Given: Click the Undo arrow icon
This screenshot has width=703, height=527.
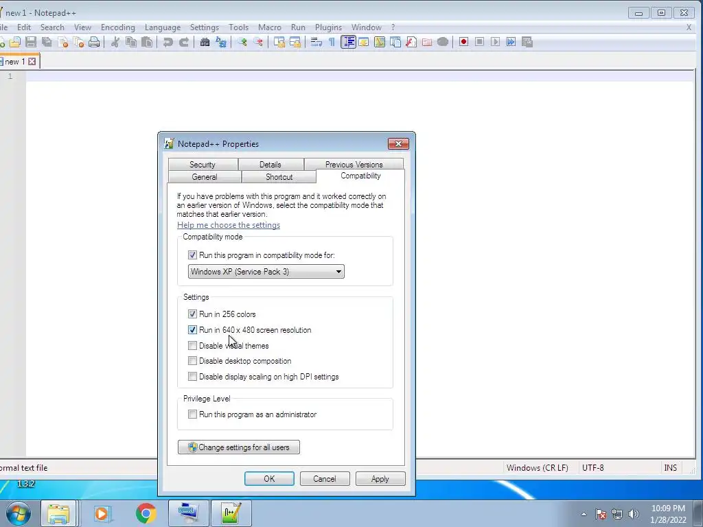Looking at the screenshot, I should (168, 42).
